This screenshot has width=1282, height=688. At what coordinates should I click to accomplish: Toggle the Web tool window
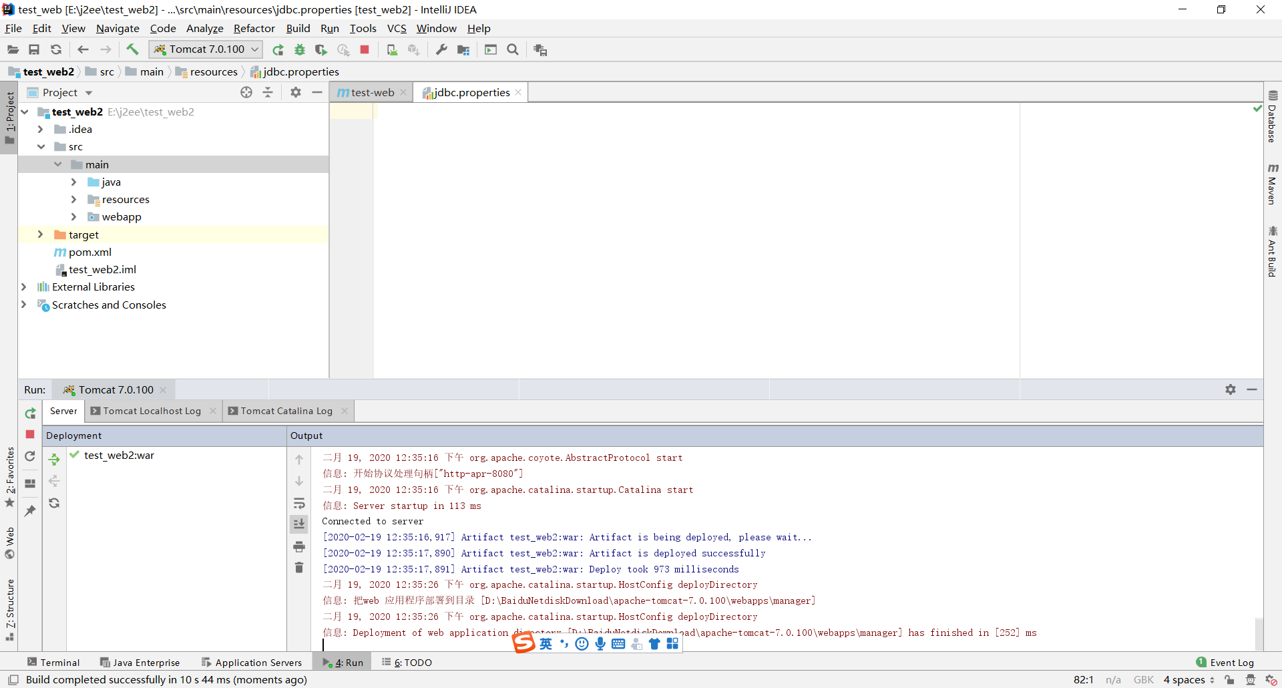tap(9, 543)
